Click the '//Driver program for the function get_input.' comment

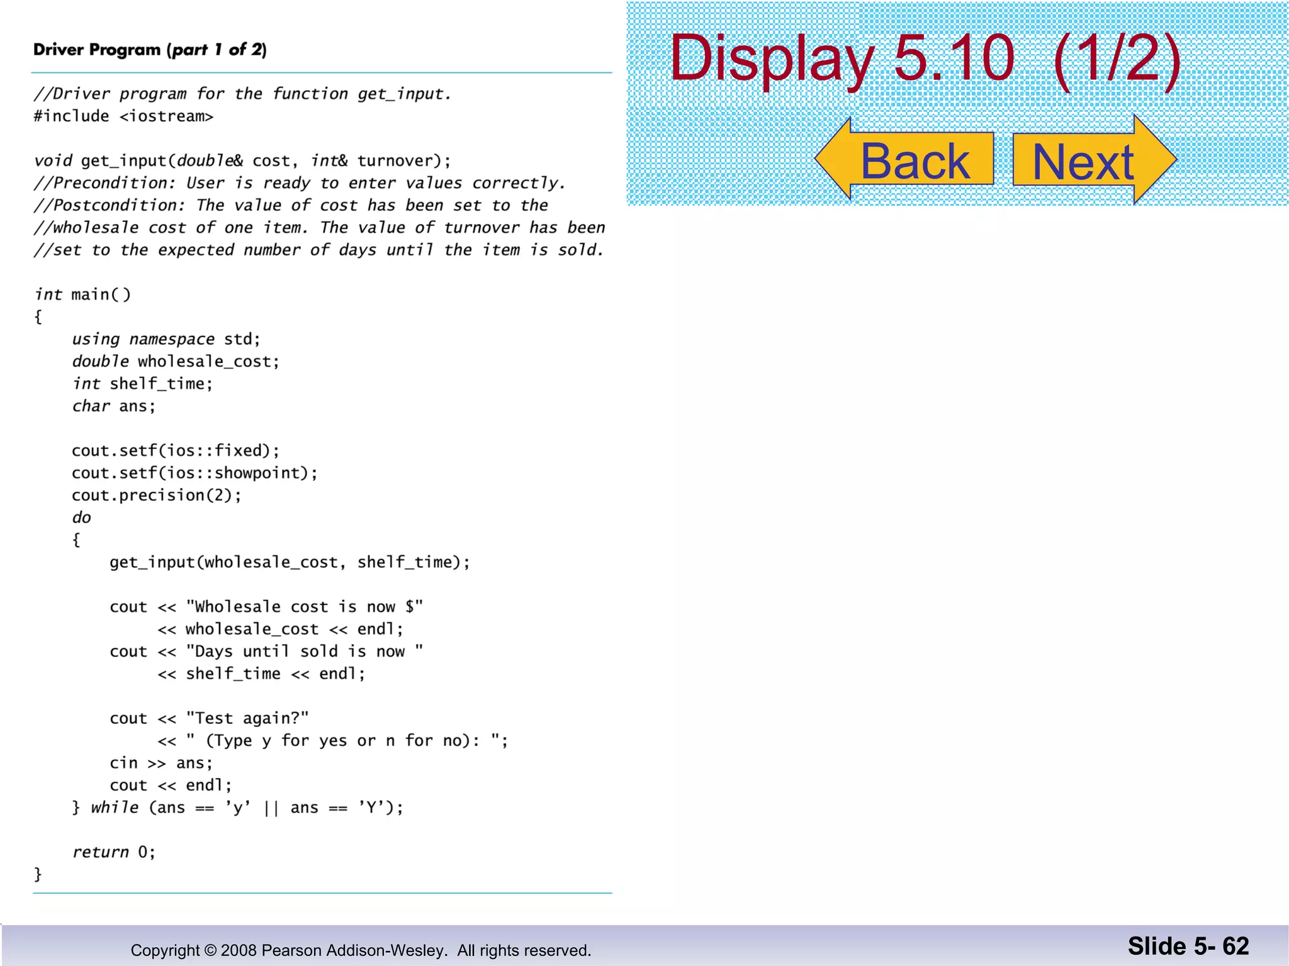point(243,94)
